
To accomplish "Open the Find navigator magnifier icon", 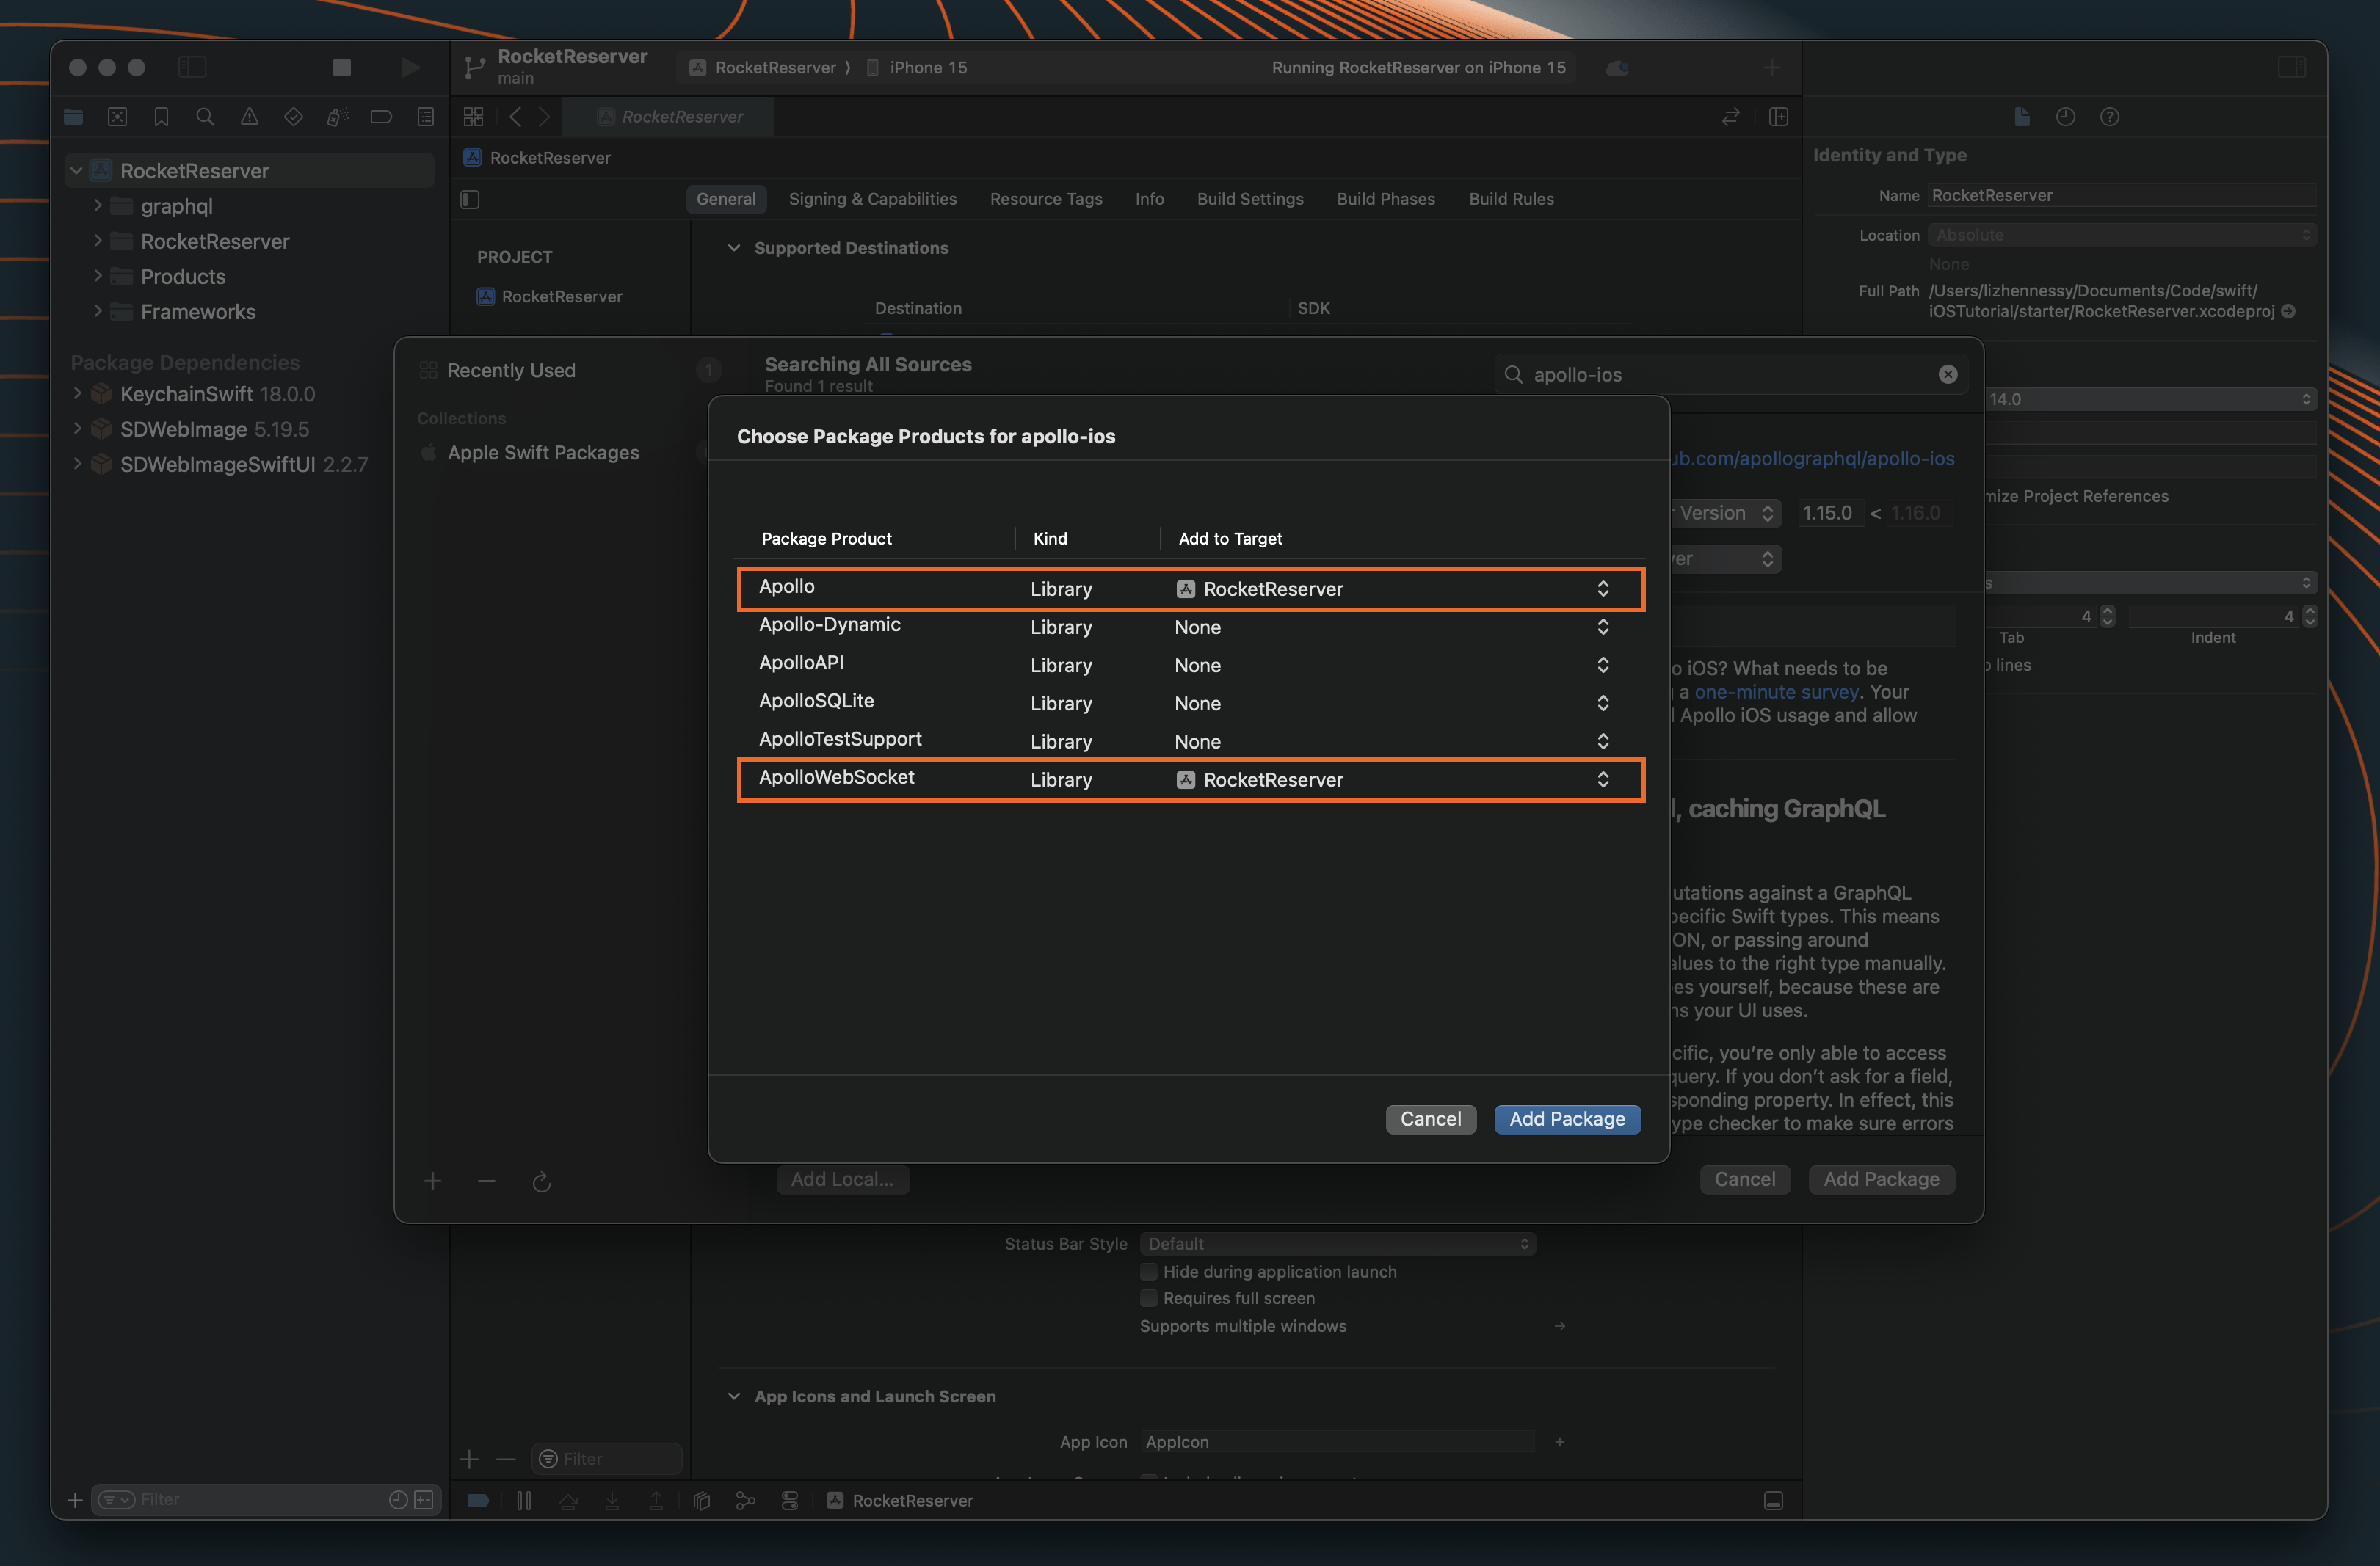I will tap(205, 117).
